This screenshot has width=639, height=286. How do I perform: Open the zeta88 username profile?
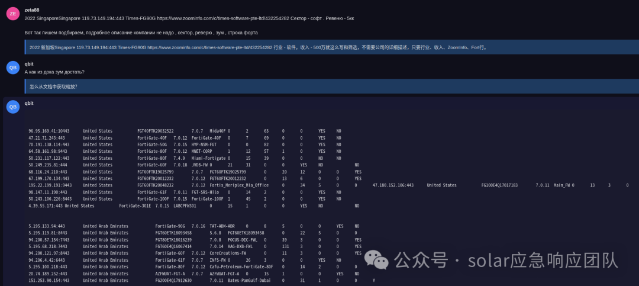32,10
